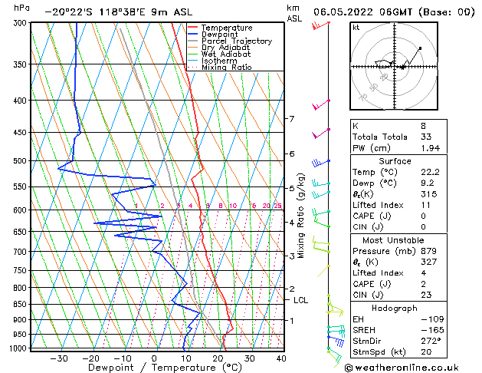Image resolution: width=482 pixels, height=373 pixels.
Task: Click the hodograph wind plot
Action: (x=394, y=66)
